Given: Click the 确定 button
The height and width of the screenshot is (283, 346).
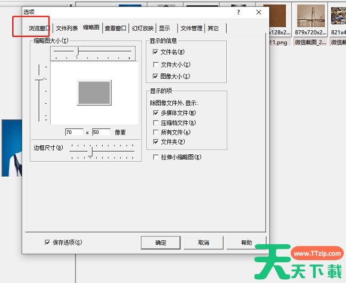Looking at the screenshot, I should pos(161,243).
